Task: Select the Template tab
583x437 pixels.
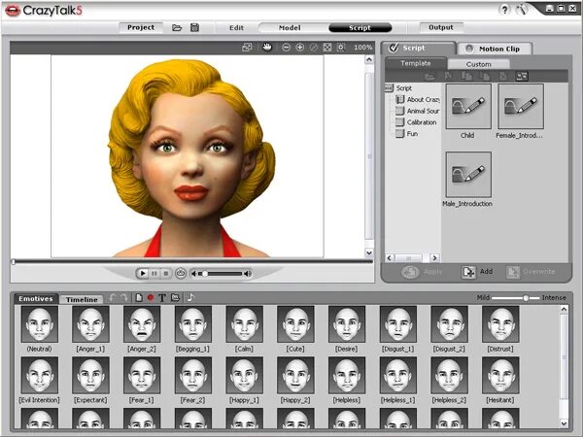Action: click(416, 63)
